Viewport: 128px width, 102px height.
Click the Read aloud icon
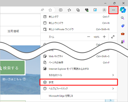tap(42, 10)
